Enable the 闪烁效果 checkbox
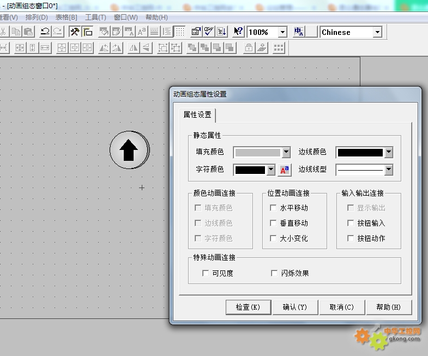 pos(274,273)
